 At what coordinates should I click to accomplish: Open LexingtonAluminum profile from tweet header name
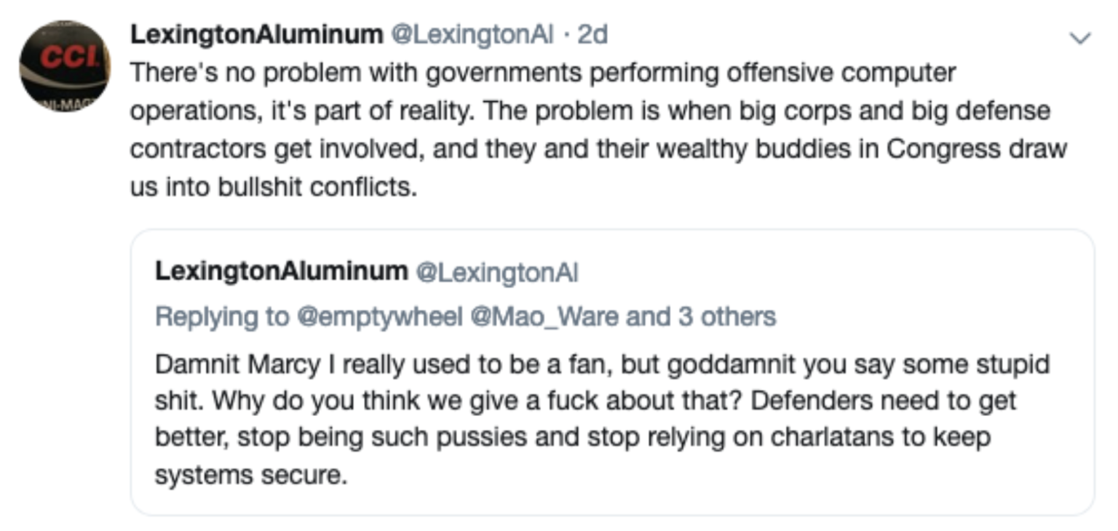pyautogui.click(x=256, y=34)
